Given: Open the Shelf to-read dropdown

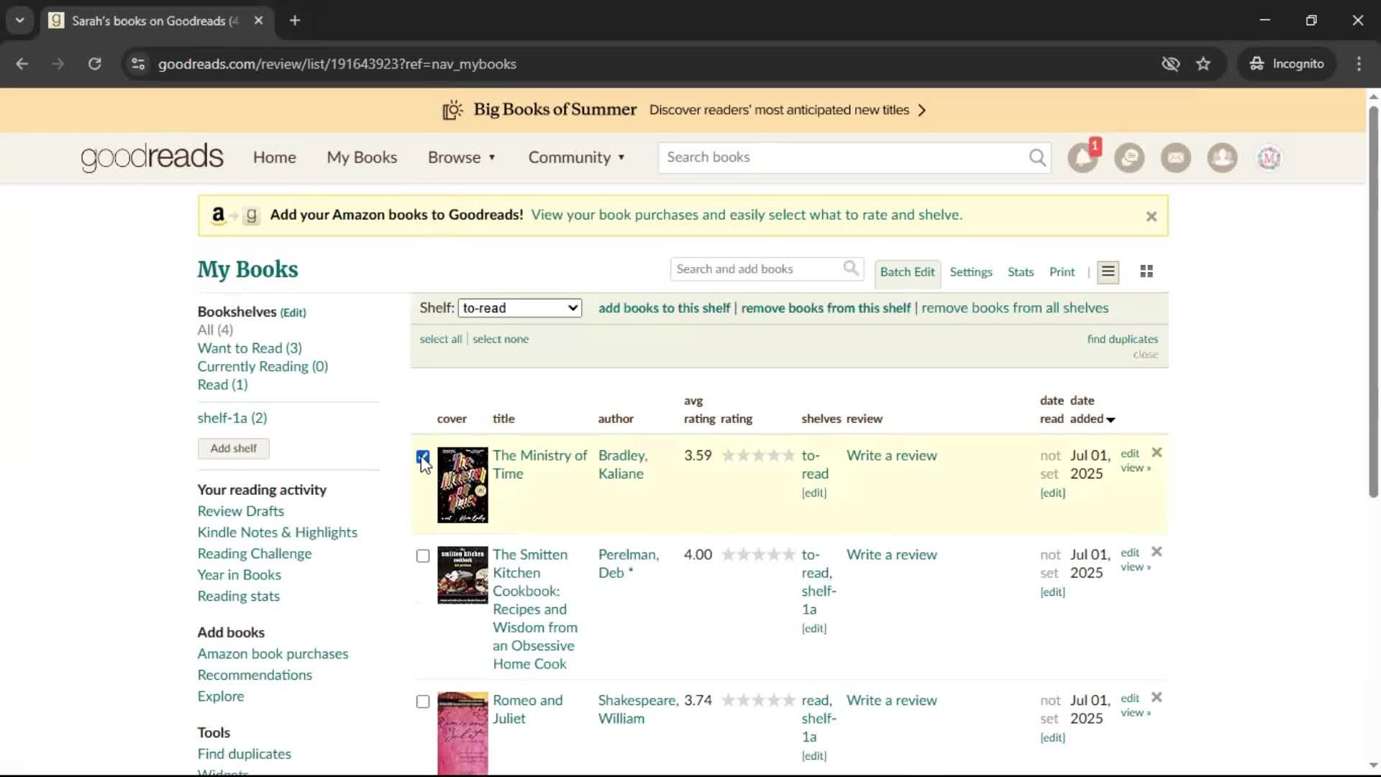Looking at the screenshot, I should click(519, 308).
